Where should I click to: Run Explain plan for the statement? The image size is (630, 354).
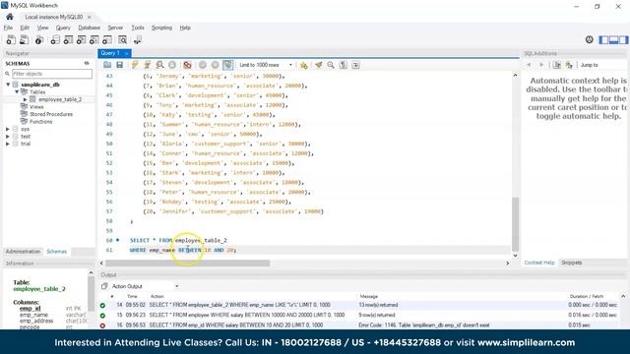point(159,65)
